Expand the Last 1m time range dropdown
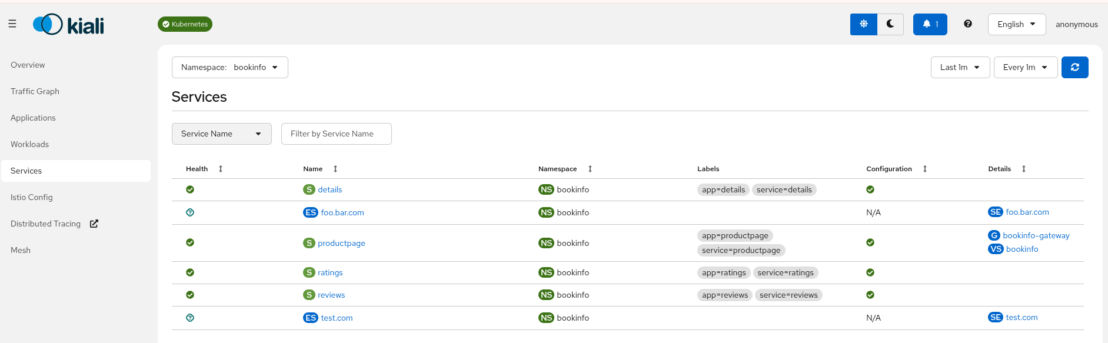The width and height of the screenshot is (1108, 343). pos(960,67)
